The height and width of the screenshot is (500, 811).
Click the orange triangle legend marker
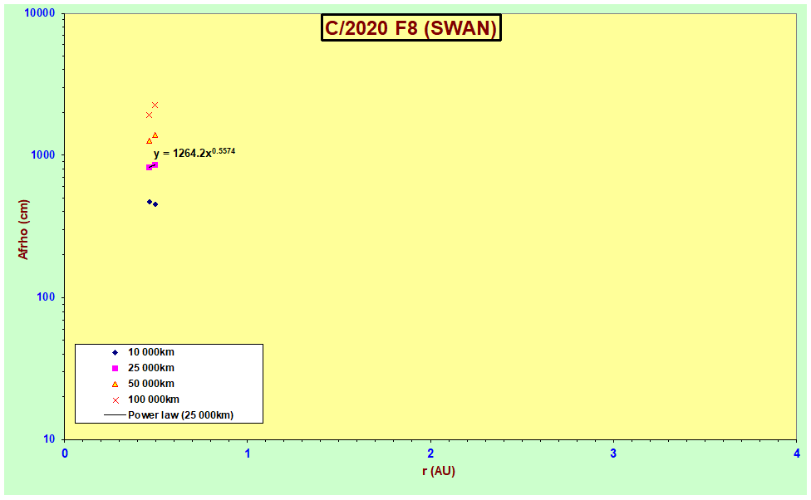click(116, 385)
